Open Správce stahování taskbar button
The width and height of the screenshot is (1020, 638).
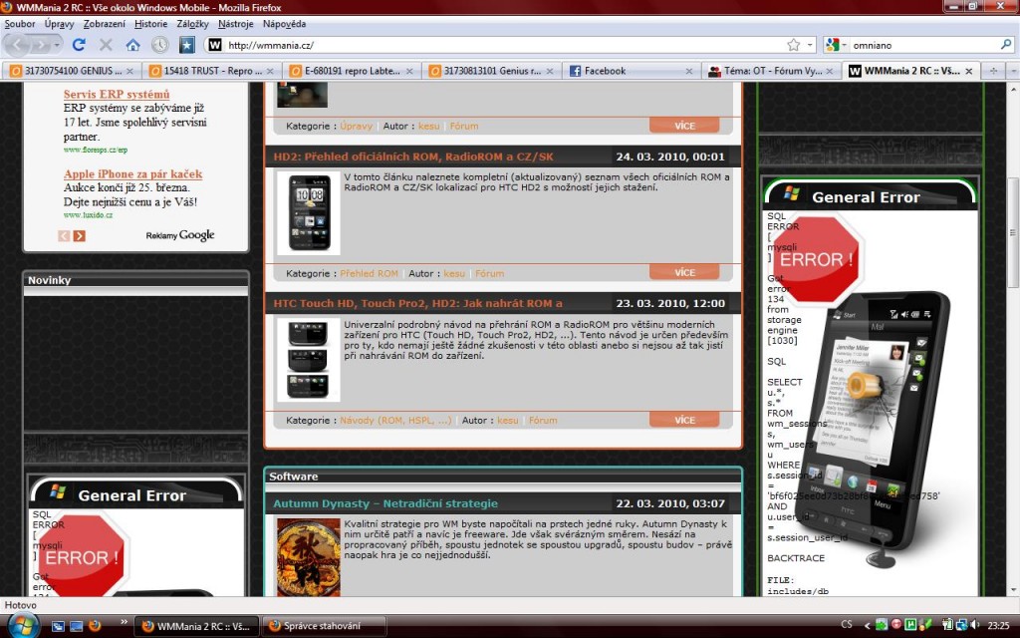pyautogui.click(x=324, y=626)
